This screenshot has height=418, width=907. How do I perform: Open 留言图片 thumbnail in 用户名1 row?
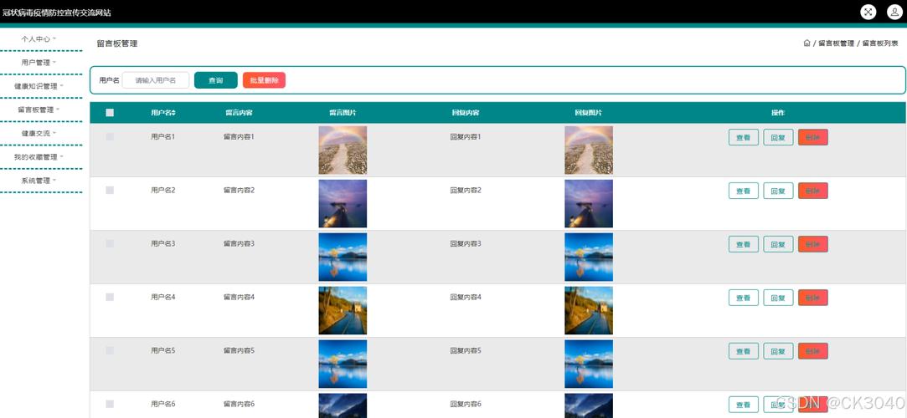(343, 150)
